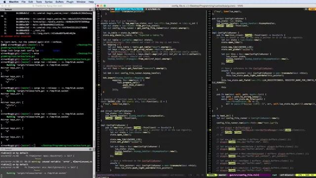Click the 'warning: unused variable' line in lower terminal
316x178 pixels.
click(x=46, y=162)
